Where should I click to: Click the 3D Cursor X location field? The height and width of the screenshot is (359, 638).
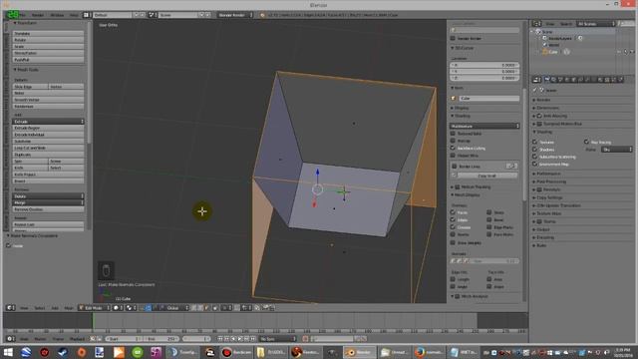click(x=484, y=65)
